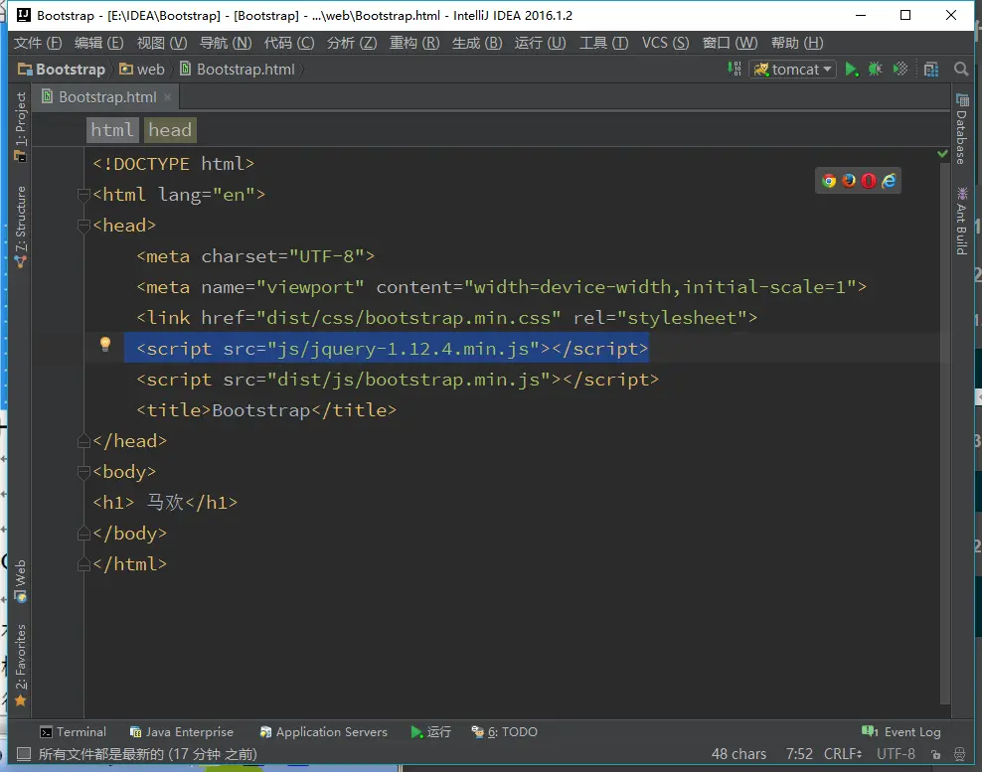Image resolution: width=982 pixels, height=772 pixels.
Task: Open the 6: TODO tool window
Action: pyautogui.click(x=504, y=732)
